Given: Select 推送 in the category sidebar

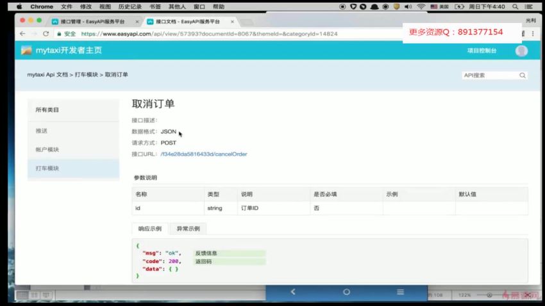Looking at the screenshot, I should coord(42,131).
